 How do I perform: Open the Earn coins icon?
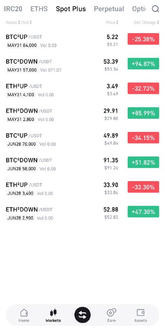point(111,312)
